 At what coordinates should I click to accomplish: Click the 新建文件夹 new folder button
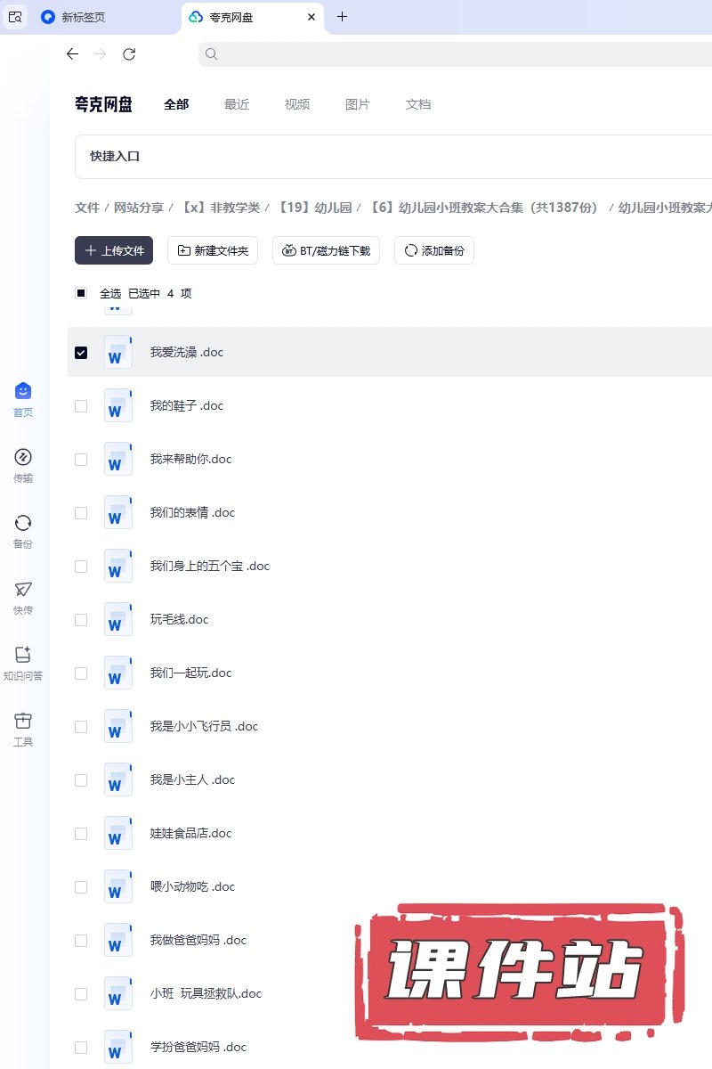pyautogui.click(x=213, y=251)
